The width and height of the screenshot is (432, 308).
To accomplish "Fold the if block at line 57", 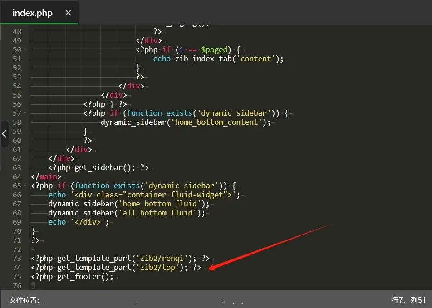I will (x=25, y=113).
